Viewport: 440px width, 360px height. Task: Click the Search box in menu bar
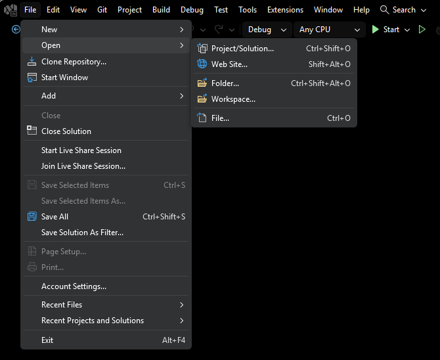click(x=398, y=10)
